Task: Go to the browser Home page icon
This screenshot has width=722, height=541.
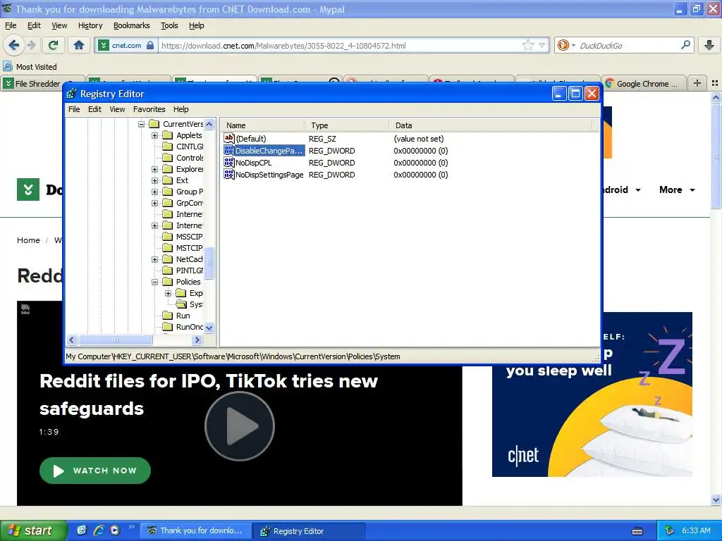Action: pyautogui.click(x=79, y=45)
